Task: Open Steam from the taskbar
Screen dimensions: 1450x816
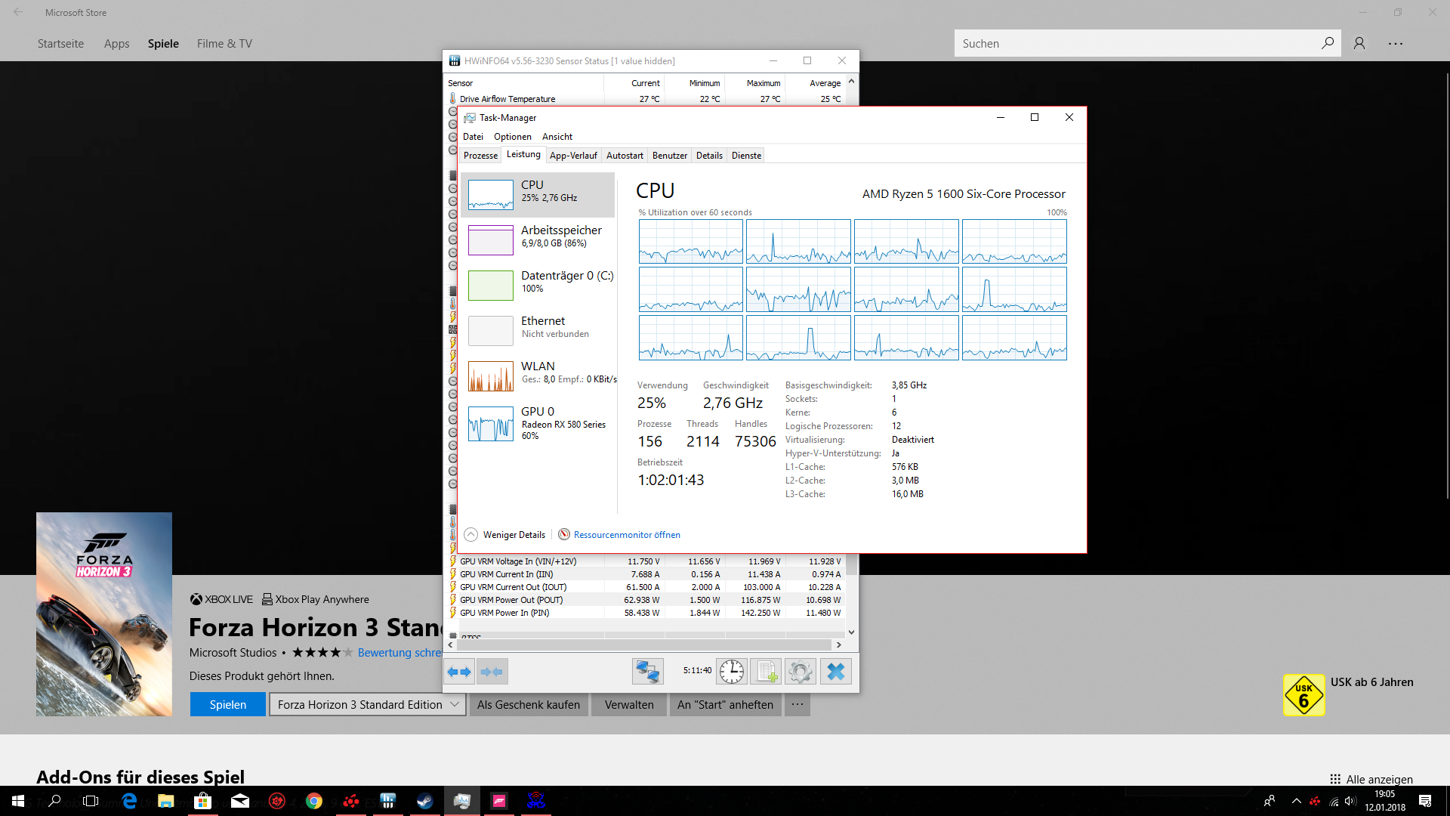Action: click(x=424, y=801)
